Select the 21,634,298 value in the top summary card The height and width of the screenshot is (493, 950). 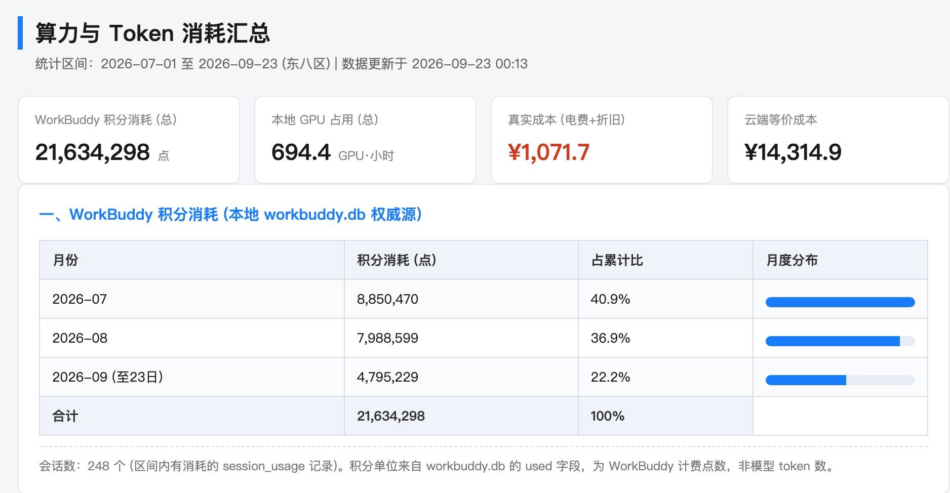click(x=93, y=152)
